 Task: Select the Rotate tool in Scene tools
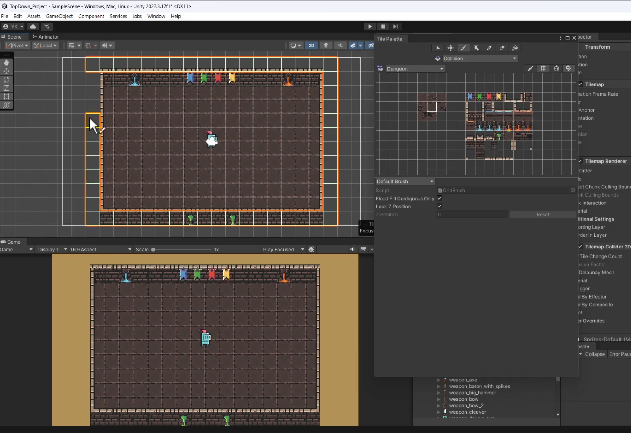tap(6, 79)
